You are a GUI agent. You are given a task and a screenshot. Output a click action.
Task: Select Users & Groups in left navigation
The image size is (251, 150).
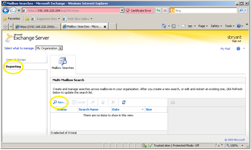point(16,60)
